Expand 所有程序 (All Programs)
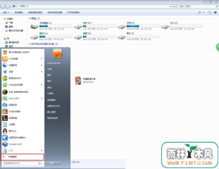The image size is (219, 169). click(x=23, y=157)
